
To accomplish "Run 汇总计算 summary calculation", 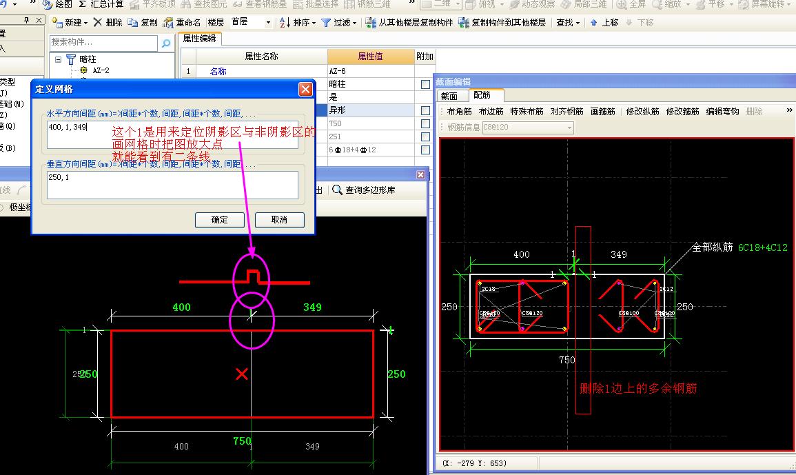I will click(x=101, y=5).
